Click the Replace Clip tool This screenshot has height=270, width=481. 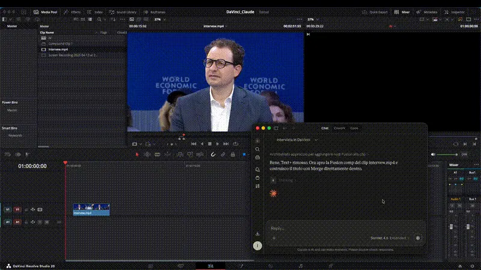[200, 155]
